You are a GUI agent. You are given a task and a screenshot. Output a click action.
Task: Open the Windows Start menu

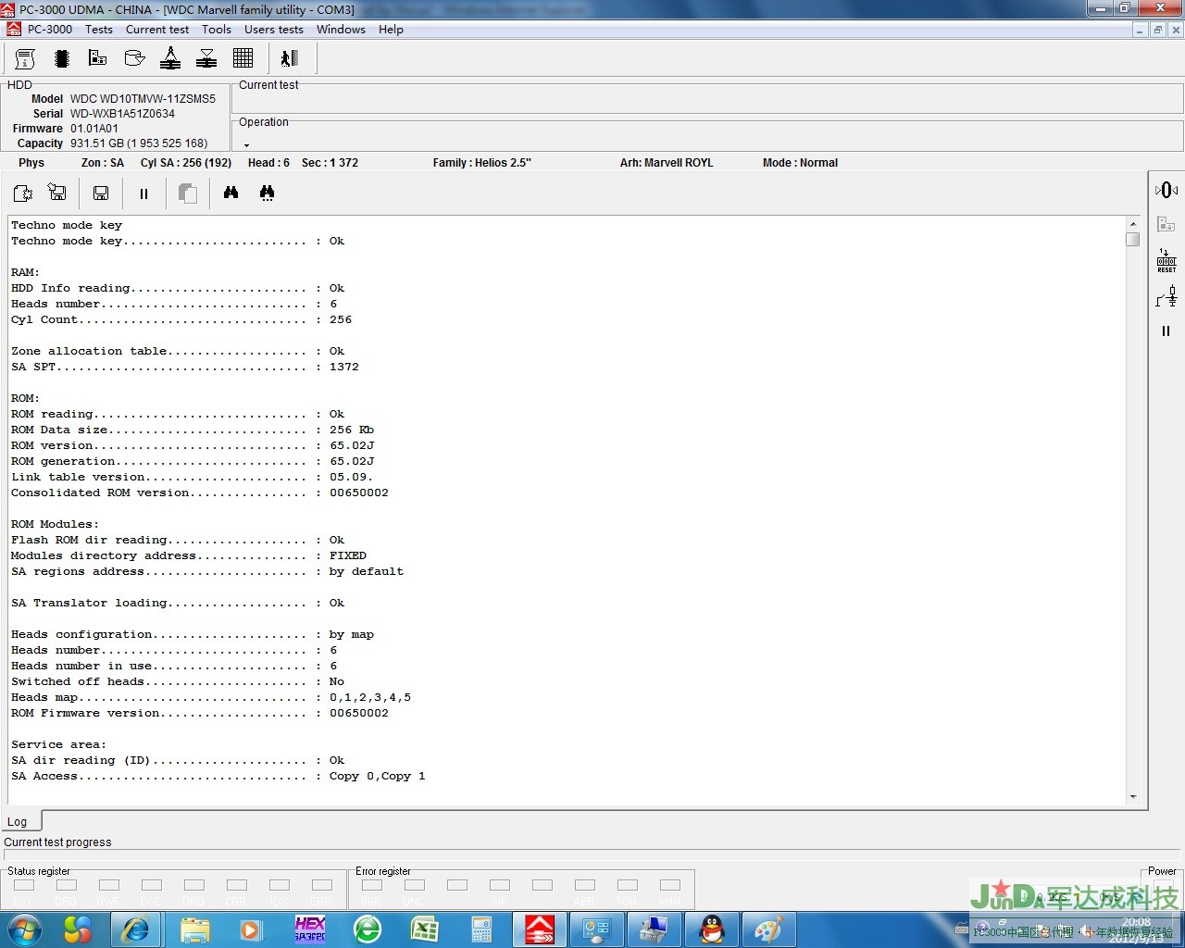coord(25,929)
